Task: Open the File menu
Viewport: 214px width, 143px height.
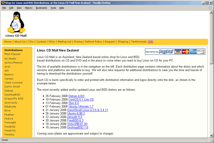Action: point(4,8)
